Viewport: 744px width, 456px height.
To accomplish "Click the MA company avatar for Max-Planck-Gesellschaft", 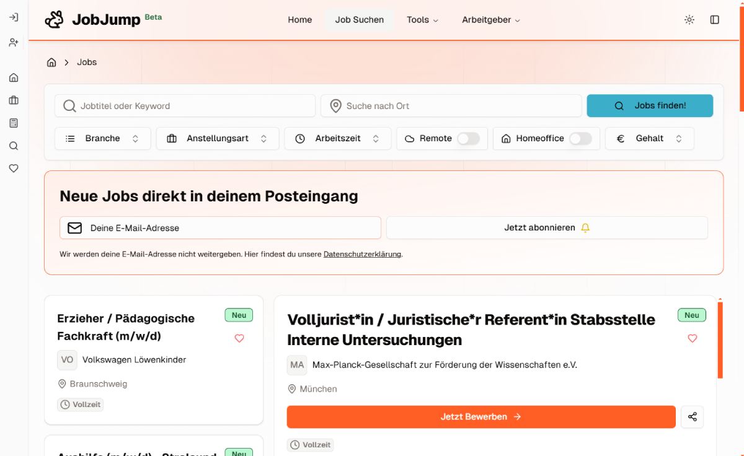I will (x=297, y=365).
